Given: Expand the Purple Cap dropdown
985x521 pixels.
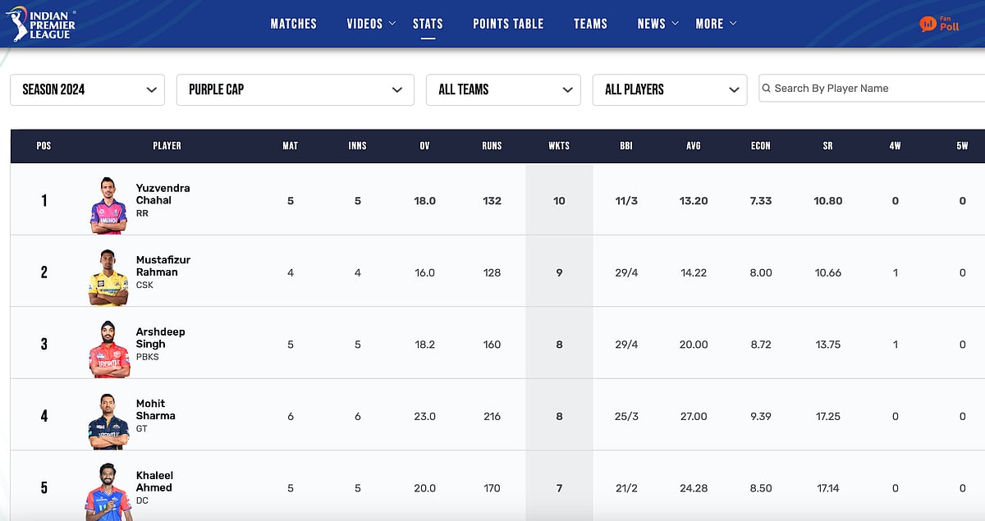Looking at the screenshot, I should [x=295, y=89].
